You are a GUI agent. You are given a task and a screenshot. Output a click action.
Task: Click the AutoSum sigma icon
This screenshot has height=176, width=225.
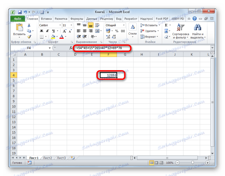[x=166, y=25]
